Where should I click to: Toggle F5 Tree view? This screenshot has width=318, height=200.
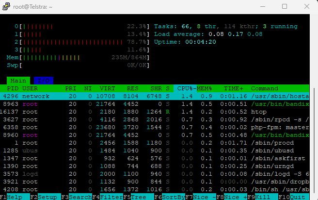pyautogui.click(x=139, y=197)
